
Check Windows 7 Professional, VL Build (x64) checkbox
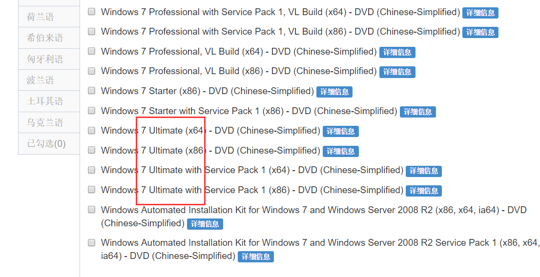coord(91,51)
